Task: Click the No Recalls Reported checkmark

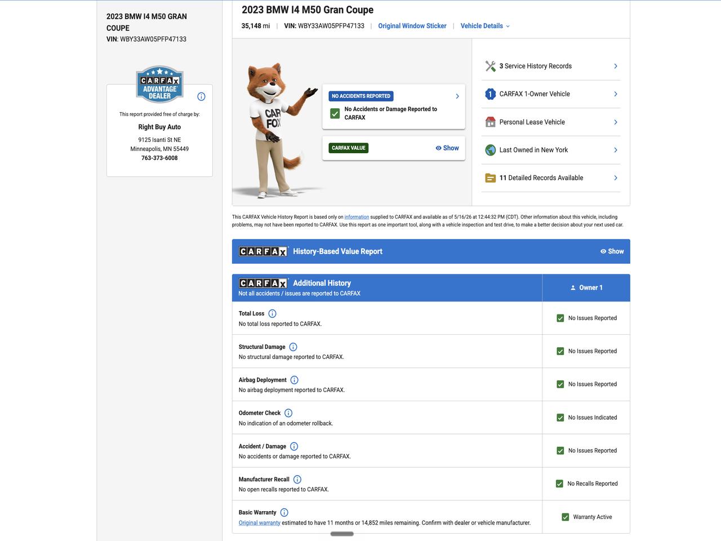Action: [x=559, y=484]
